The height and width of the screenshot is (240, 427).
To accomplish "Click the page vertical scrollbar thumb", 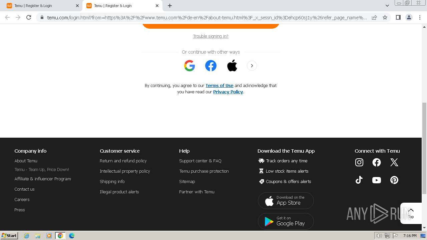I will 424,148.
